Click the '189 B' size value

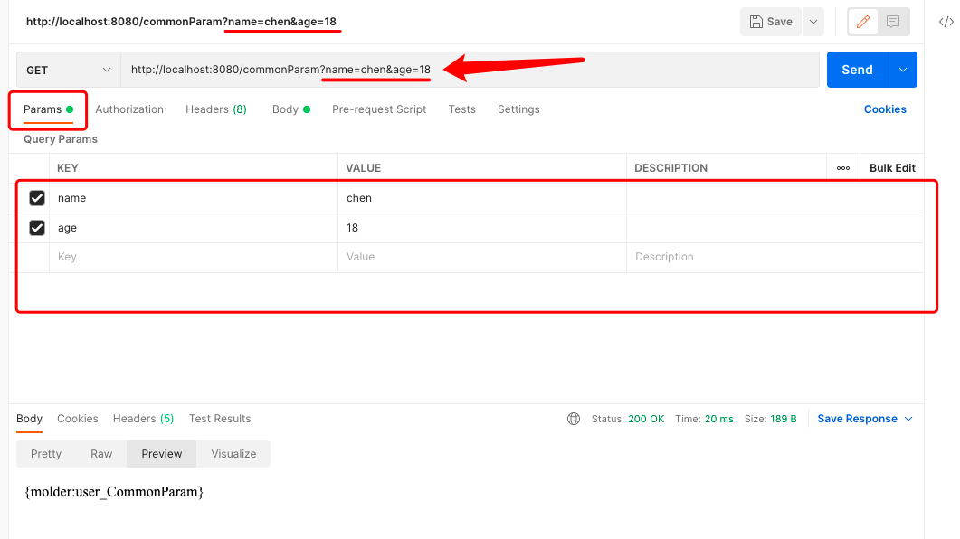[x=783, y=419]
